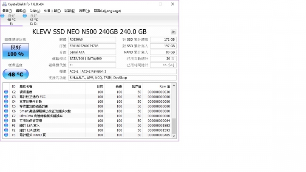Viewport: 306px width, 172px height.
Task: Click the host reads value 172 GB
Action: 163,39
